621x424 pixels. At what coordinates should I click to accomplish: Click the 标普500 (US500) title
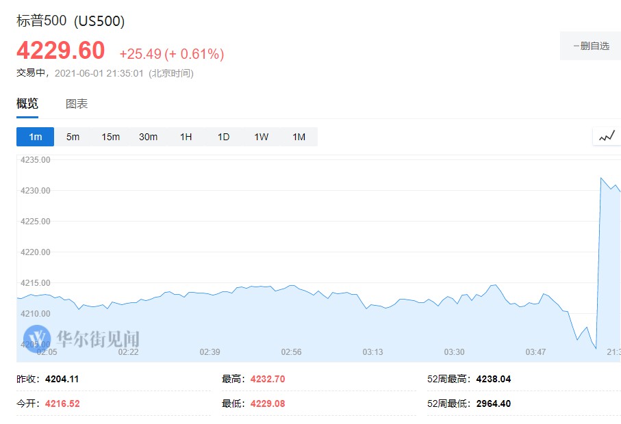pyautogui.click(x=71, y=21)
